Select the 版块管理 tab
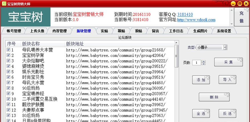The image size is (250, 122). coord(84,31)
